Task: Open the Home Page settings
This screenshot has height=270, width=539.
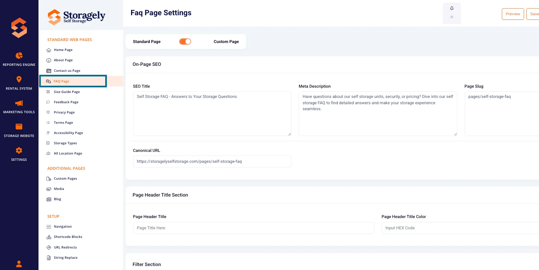Action: coord(63,50)
